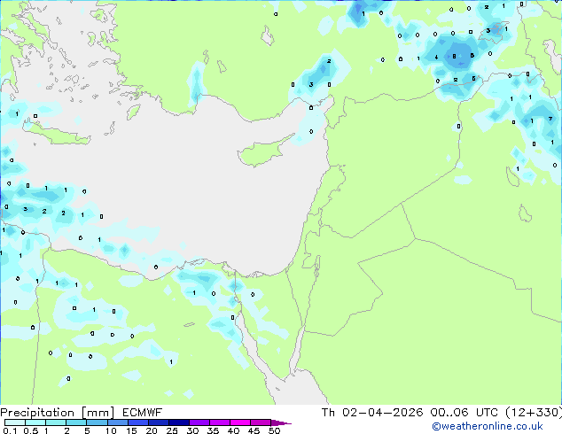Image resolution: width=562 pixels, height=434 pixels.
Task: Click the "(12+330)" forecast run text
Action: pyautogui.click(x=534, y=412)
